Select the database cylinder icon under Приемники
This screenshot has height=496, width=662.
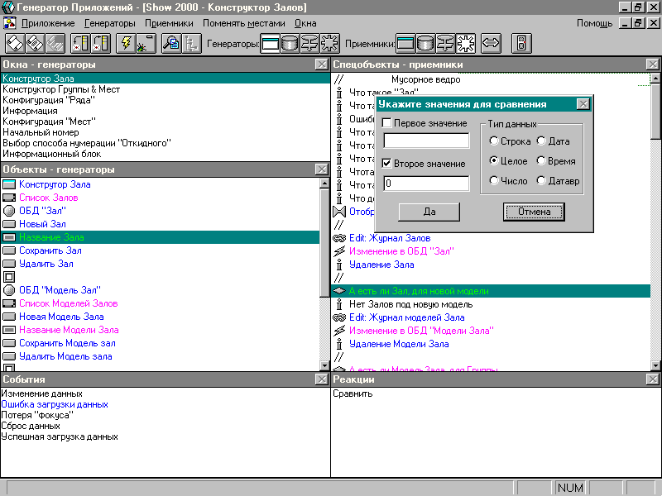click(x=425, y=43)
